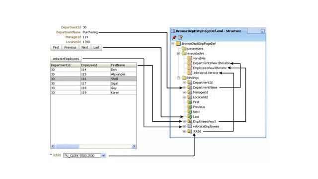Click the structure icon in the panel title
This screenshot has height=179, width=318.
[173, 31]
